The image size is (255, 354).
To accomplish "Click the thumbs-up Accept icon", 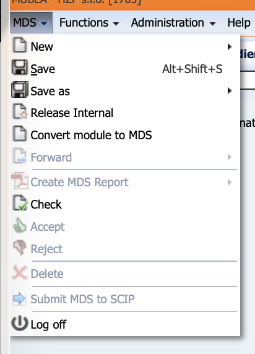I will point(20,225).
